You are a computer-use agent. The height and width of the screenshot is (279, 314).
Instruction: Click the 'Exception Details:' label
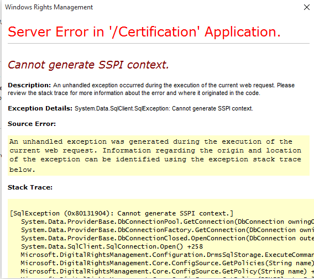coord(40,108)
